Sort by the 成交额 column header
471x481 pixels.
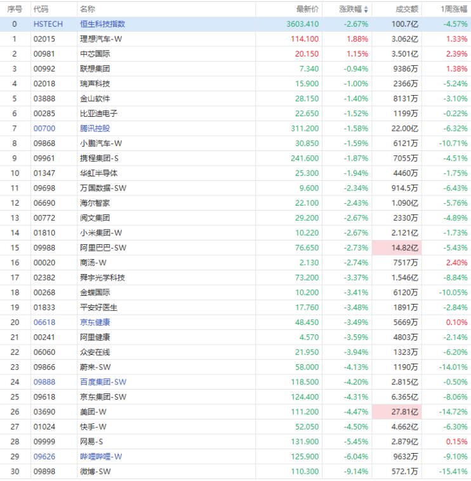(407, 10)
